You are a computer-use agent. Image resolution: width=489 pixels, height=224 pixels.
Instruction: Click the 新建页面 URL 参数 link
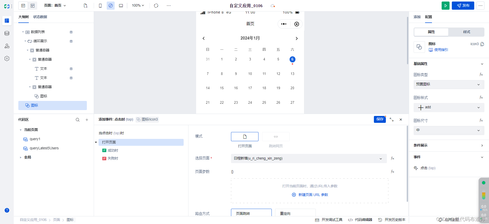(310, 195)
